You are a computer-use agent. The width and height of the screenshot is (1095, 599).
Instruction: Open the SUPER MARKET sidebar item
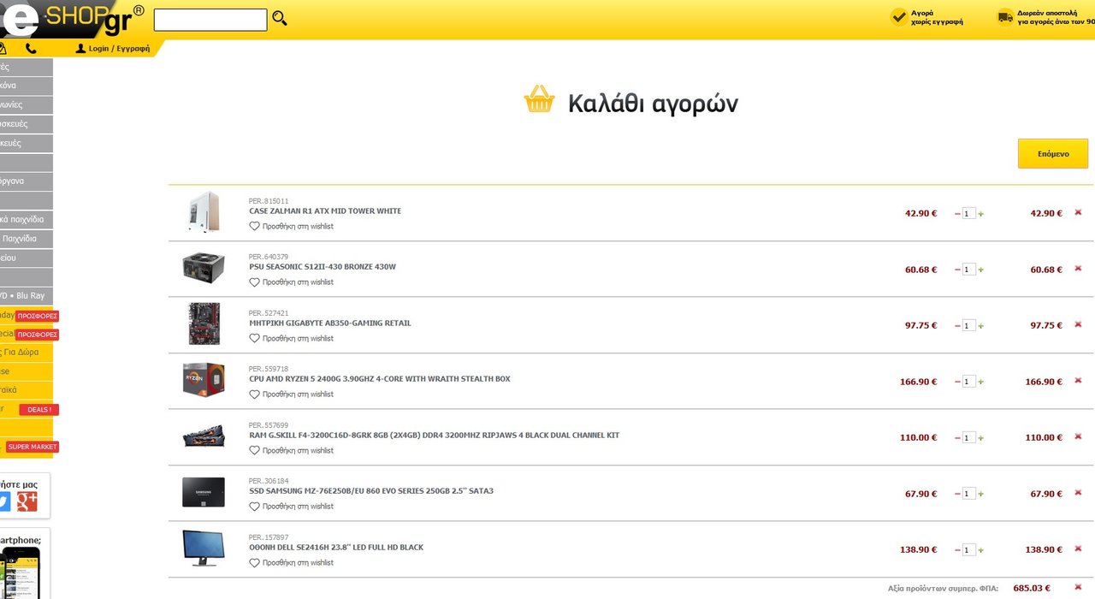pyautogui.click(x=33, y=447)
